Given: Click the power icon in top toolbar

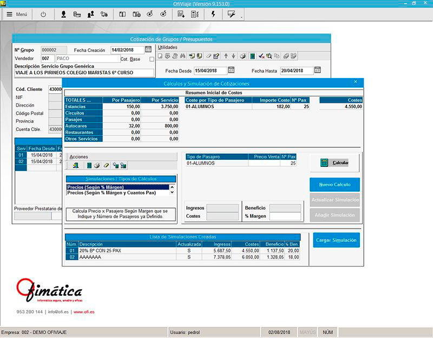Looking at the screenshot, I should 43,15.
